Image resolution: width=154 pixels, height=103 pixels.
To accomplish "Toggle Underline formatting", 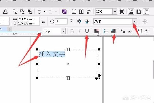I will (x=87, y=31).
